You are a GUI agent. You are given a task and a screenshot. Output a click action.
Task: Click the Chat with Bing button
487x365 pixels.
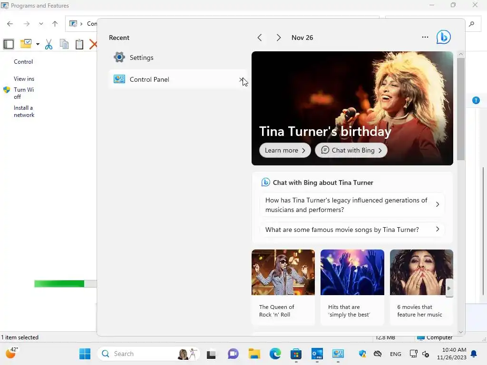coord(351,150)
